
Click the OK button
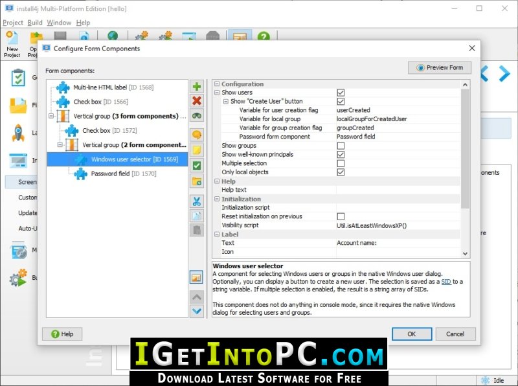tap(411, 334)
